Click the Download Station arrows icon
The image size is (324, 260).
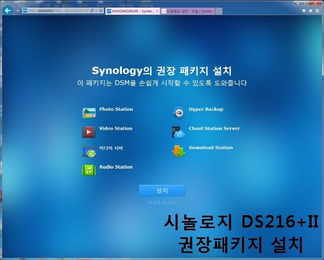click(x=178, y=151)
